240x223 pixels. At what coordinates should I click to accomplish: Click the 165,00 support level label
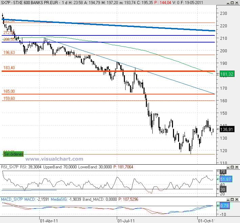coord(9,91)
